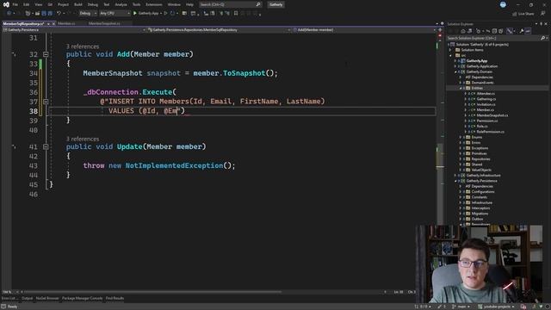The width and height of the screenshot is (551, 310).
Task: Click the repository name in status bar
Action: click(x=496, y=307)
